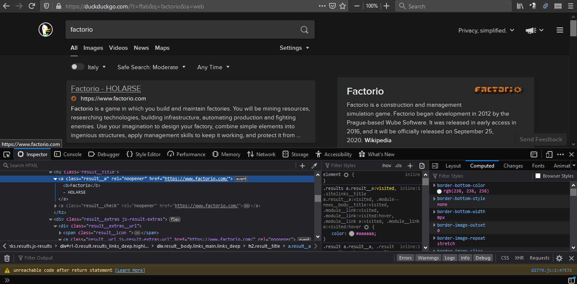Image resolution: width=577 pixels, height=284 pixels.
Task: Select the Layout sidebar tab
Action: click(453, 166)
